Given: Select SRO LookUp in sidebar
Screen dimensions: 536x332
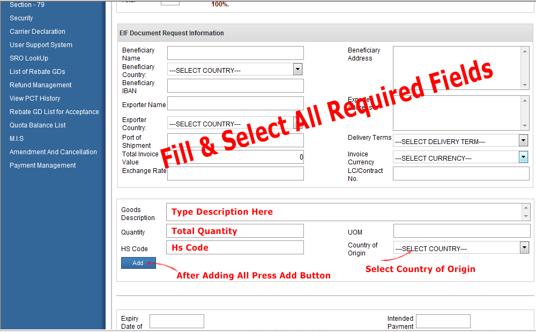Looking at the screenshot, I should tap(29, 58).
